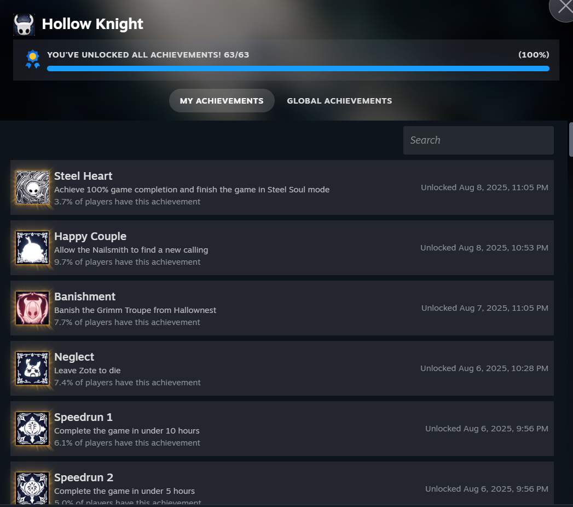Viewport: 573px width, 507px height.
Task: Select the Happy Couple achievement icon
Action: click(32, 248)
